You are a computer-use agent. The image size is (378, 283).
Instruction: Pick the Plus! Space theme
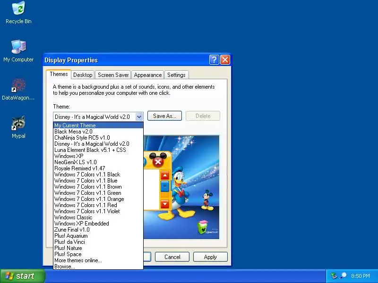point(98,254)
